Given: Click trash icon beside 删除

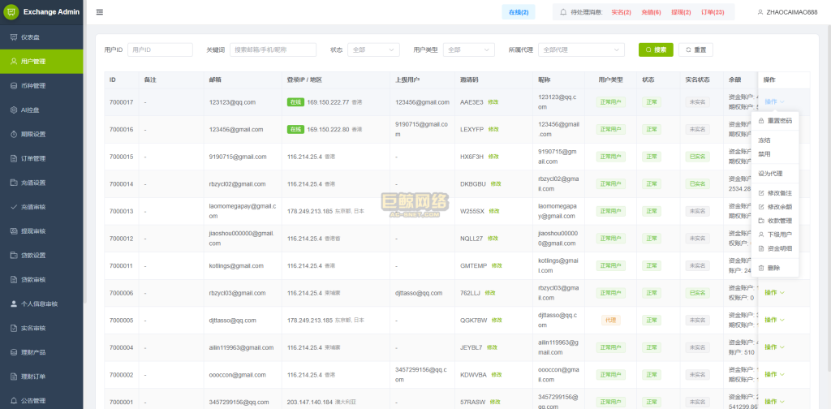Looking at the screenshot, I should click(x=761, y=268).
